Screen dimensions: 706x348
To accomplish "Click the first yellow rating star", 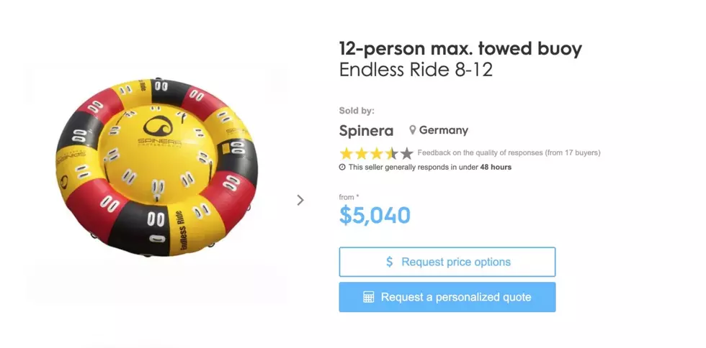I will [x=347, y=154].
